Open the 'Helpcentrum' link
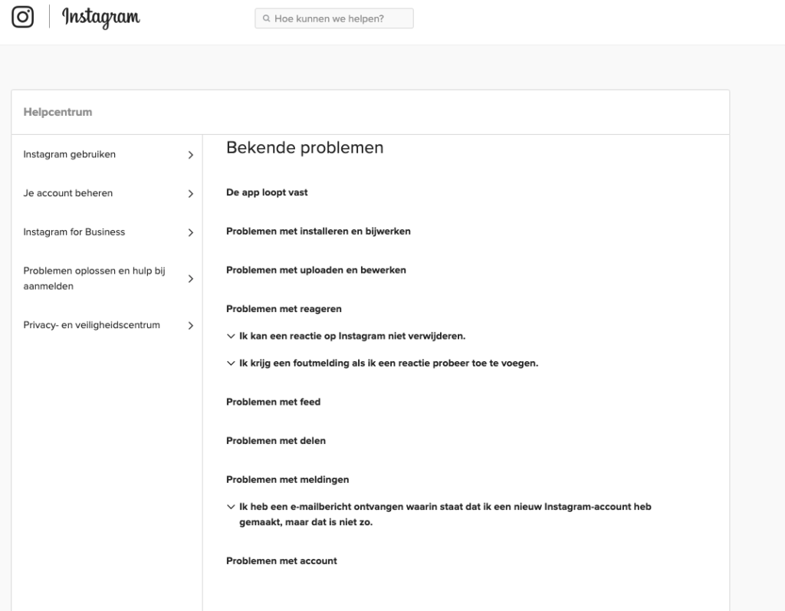Image resolution: width=785 pixels, height=611 pixels. 57,112
